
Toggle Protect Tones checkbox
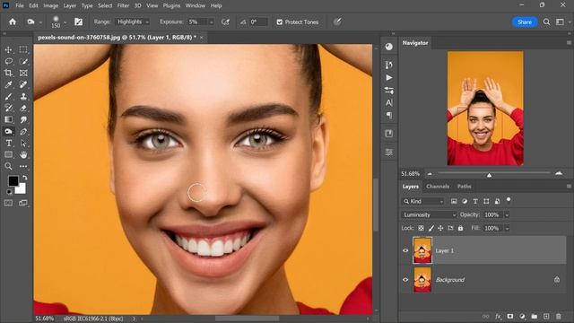click(x=279, y=22)
